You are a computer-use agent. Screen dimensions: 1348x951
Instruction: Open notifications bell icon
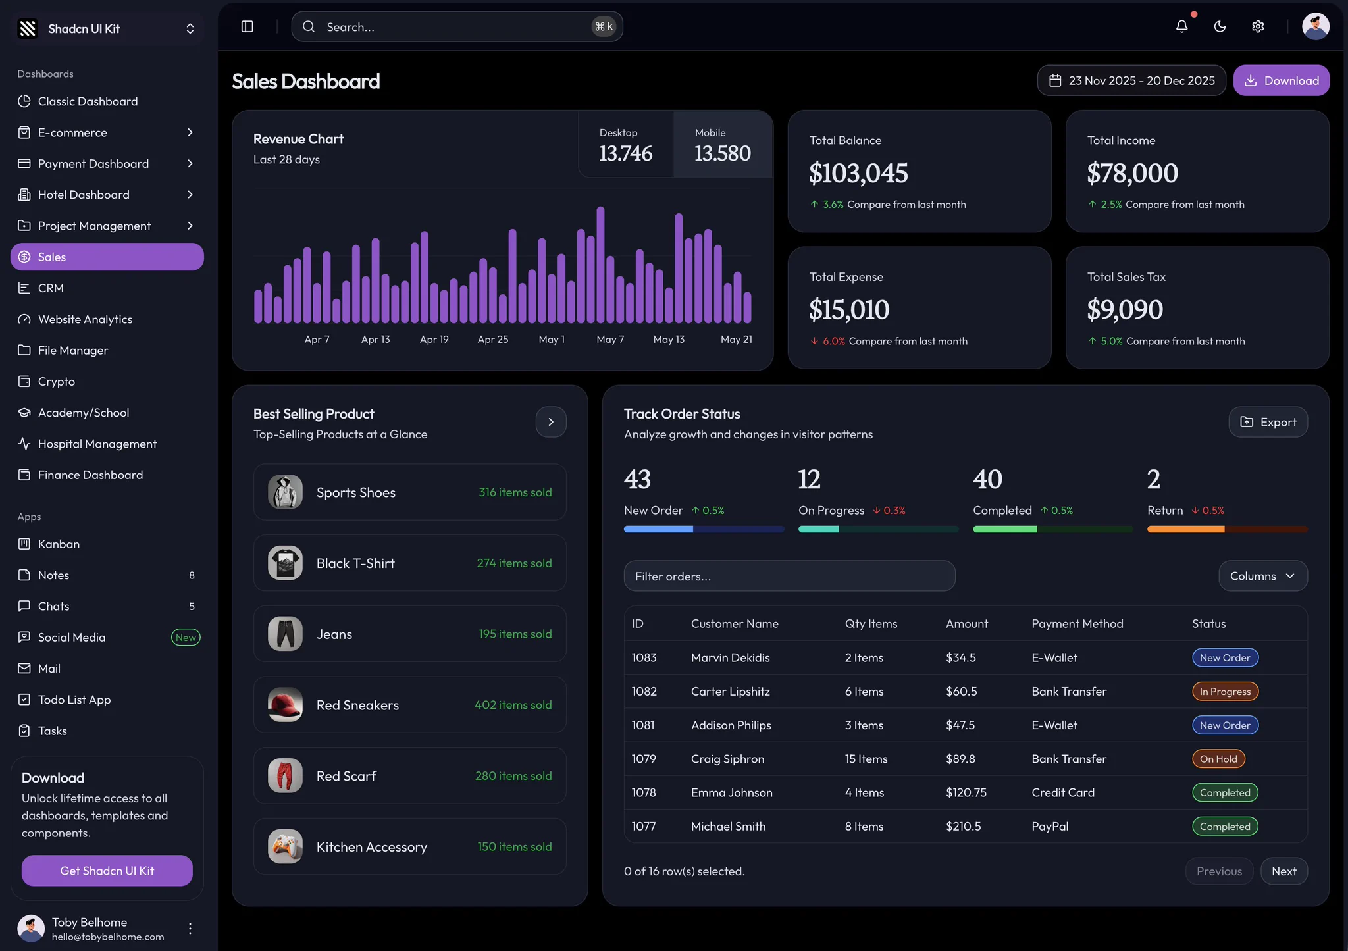[1182, 26]
